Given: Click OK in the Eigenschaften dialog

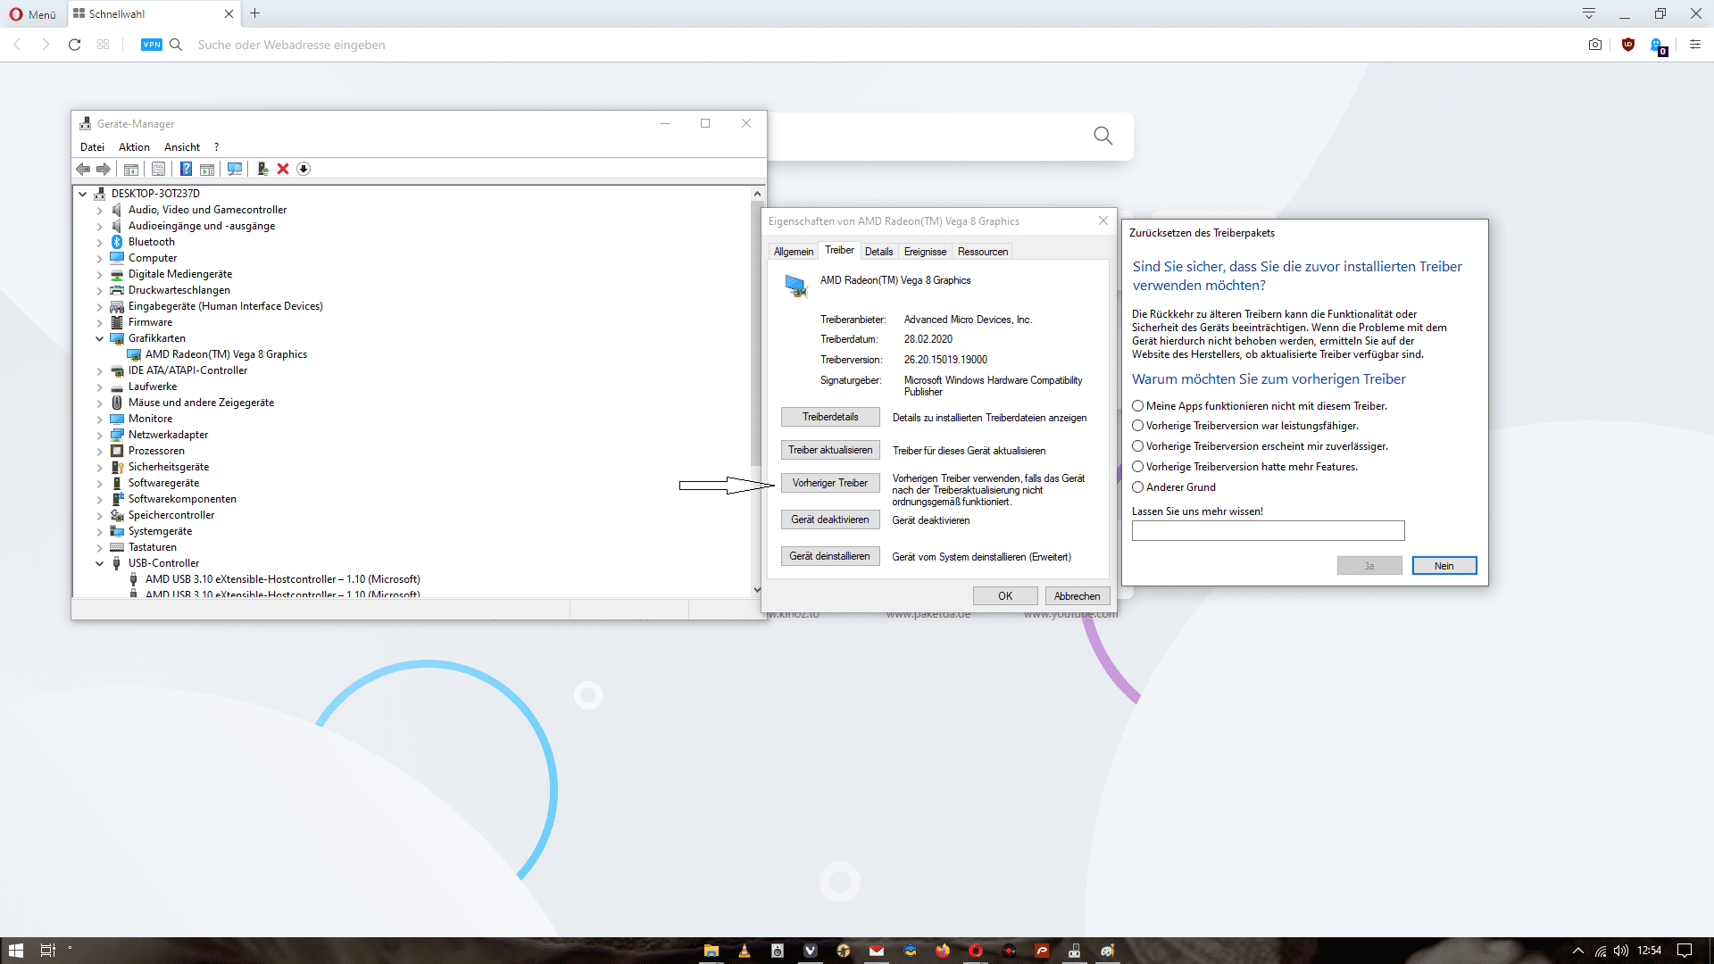Looking at the screenshot, I should click(1005, 596).
